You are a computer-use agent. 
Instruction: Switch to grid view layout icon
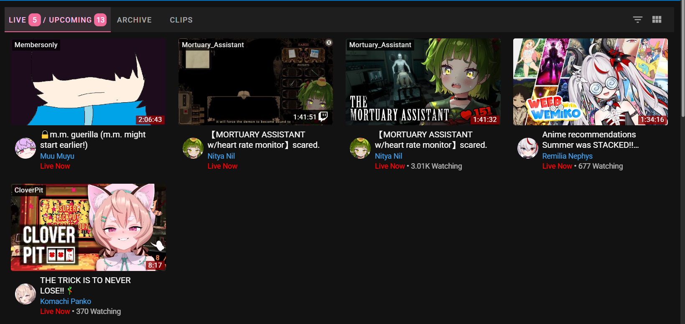coord(657,20)
